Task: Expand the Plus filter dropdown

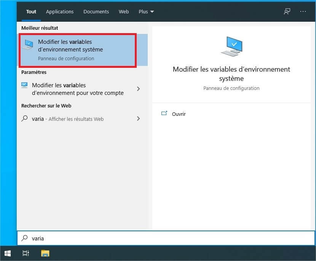Action: point(146,11)
